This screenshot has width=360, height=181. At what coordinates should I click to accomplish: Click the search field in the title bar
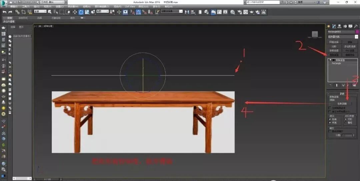[x=263, y=2]
